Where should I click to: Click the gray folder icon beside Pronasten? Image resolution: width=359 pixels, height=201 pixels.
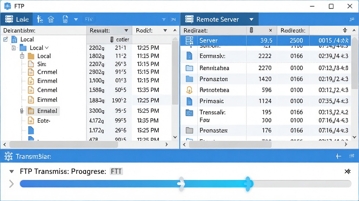[189, 131]
